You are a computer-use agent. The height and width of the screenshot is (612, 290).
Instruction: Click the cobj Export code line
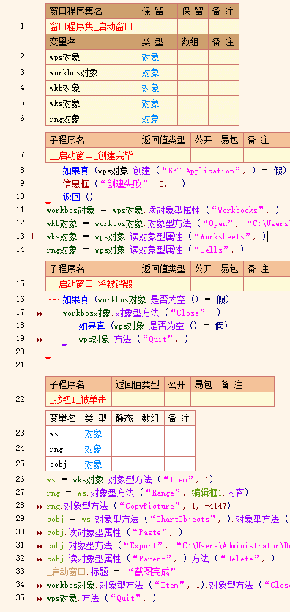(x=168, y=545)
